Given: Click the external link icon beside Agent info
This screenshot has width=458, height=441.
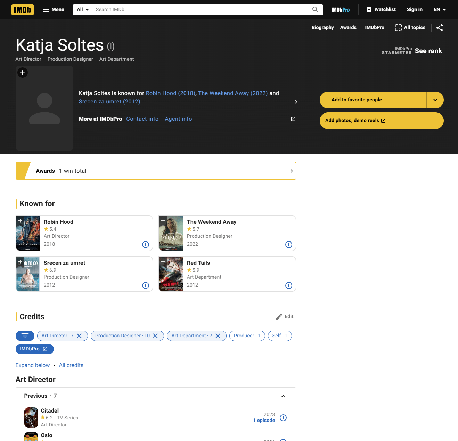Looking at the screenshot, I should tap(293, 119).
